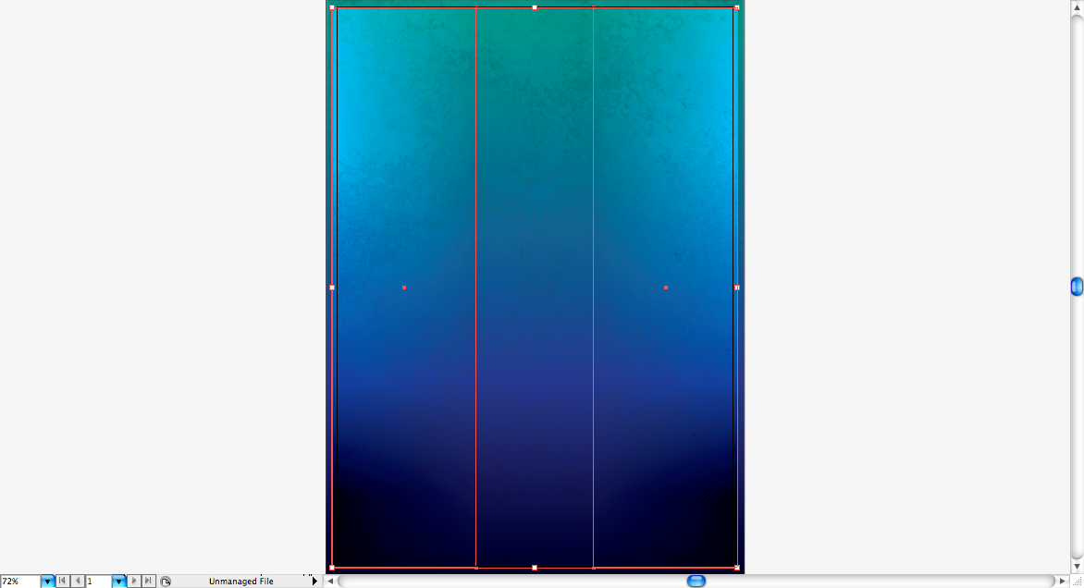The width and height of the screenshot is (1084, 588).
Task: Click the Version Cue status icon
Action: click(166, 582)
